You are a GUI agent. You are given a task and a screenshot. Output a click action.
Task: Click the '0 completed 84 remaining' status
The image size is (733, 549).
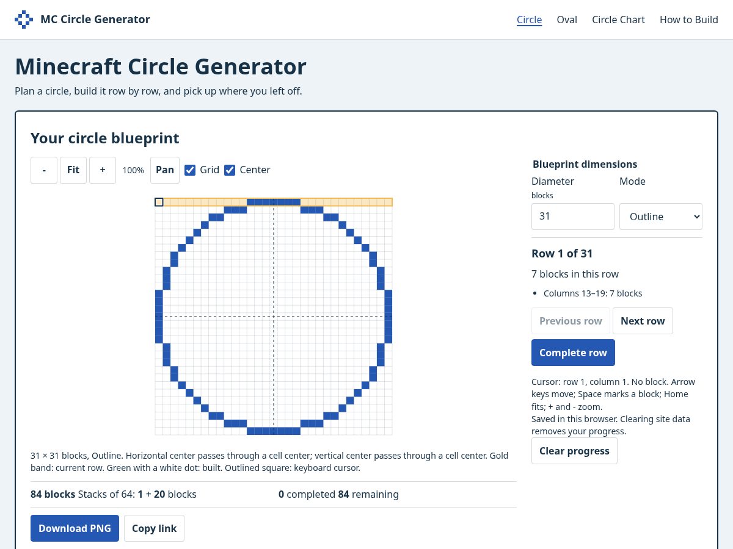338,494
